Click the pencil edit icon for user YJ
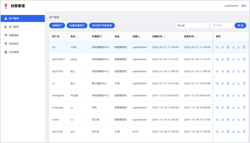Viewport: 250px width, 143px height. tap(233, 84)
